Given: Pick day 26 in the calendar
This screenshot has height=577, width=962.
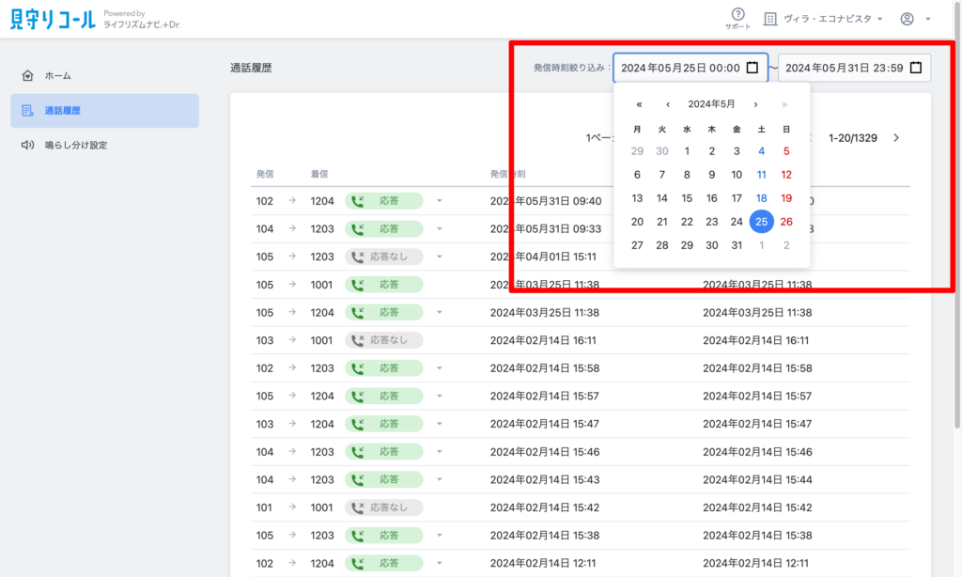Looking at the screenshot, I should point(786,222).
